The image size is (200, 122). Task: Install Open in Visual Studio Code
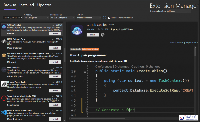click(x=55, y=119)
